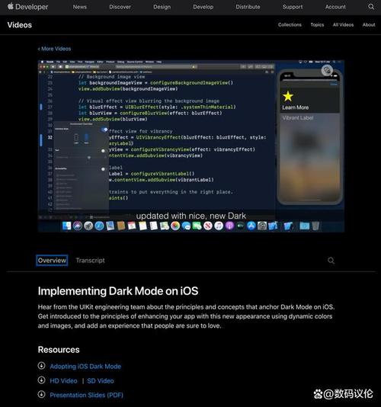Viewport: 381px width, 407px height.
Task: Open FaceTime green icon in dock
Action: 197,226
